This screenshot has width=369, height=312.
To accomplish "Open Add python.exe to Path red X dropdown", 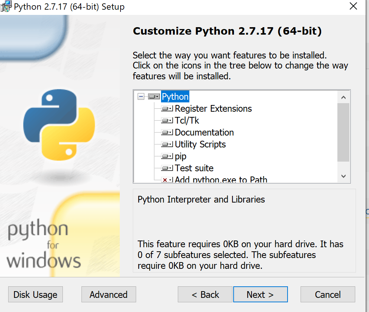I will click(167, 180).
